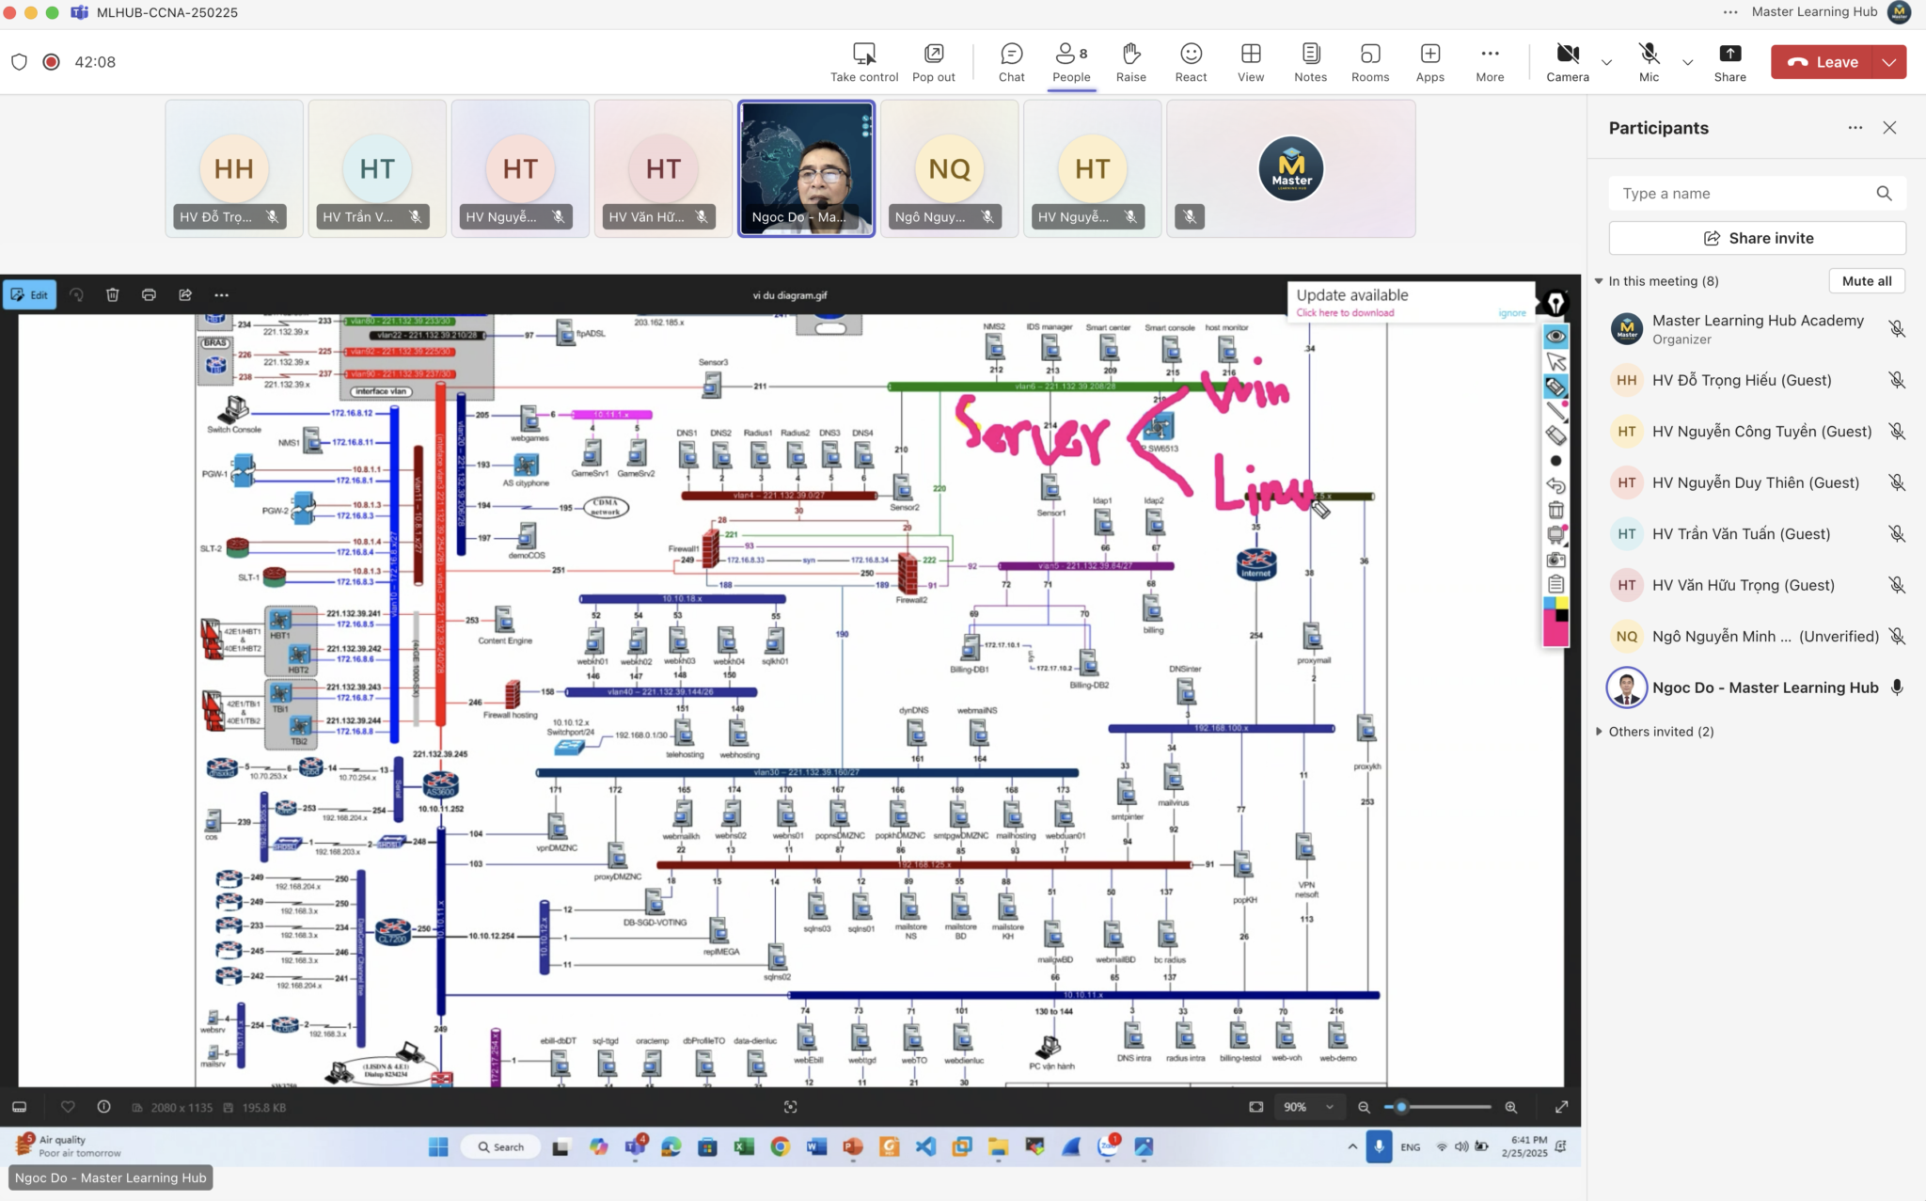This screenshot has width=1926, height=1201.
Task: Choose the line drawing tool
Action: (1555, 411)
